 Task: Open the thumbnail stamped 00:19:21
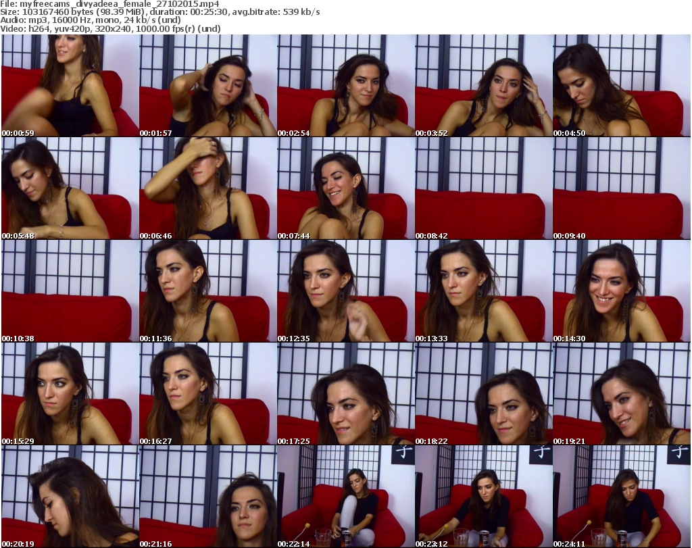click(622, 393)
